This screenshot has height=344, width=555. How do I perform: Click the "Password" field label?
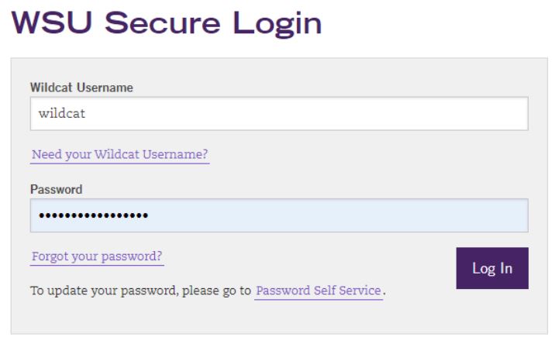click(56, 189)
